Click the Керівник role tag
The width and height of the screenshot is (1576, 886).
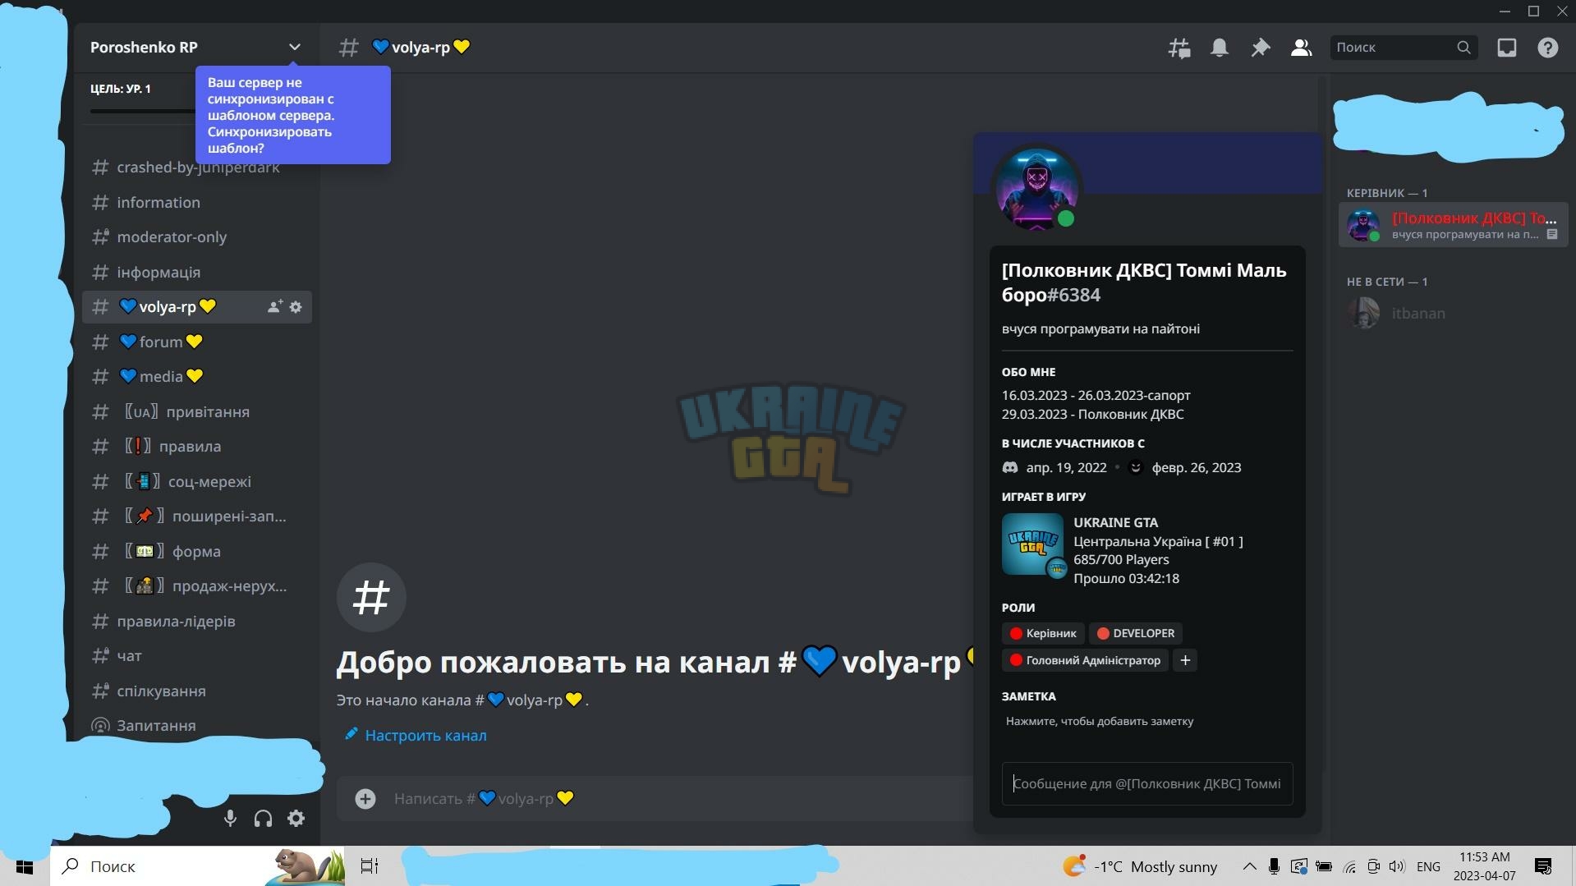coord(1043,633)
